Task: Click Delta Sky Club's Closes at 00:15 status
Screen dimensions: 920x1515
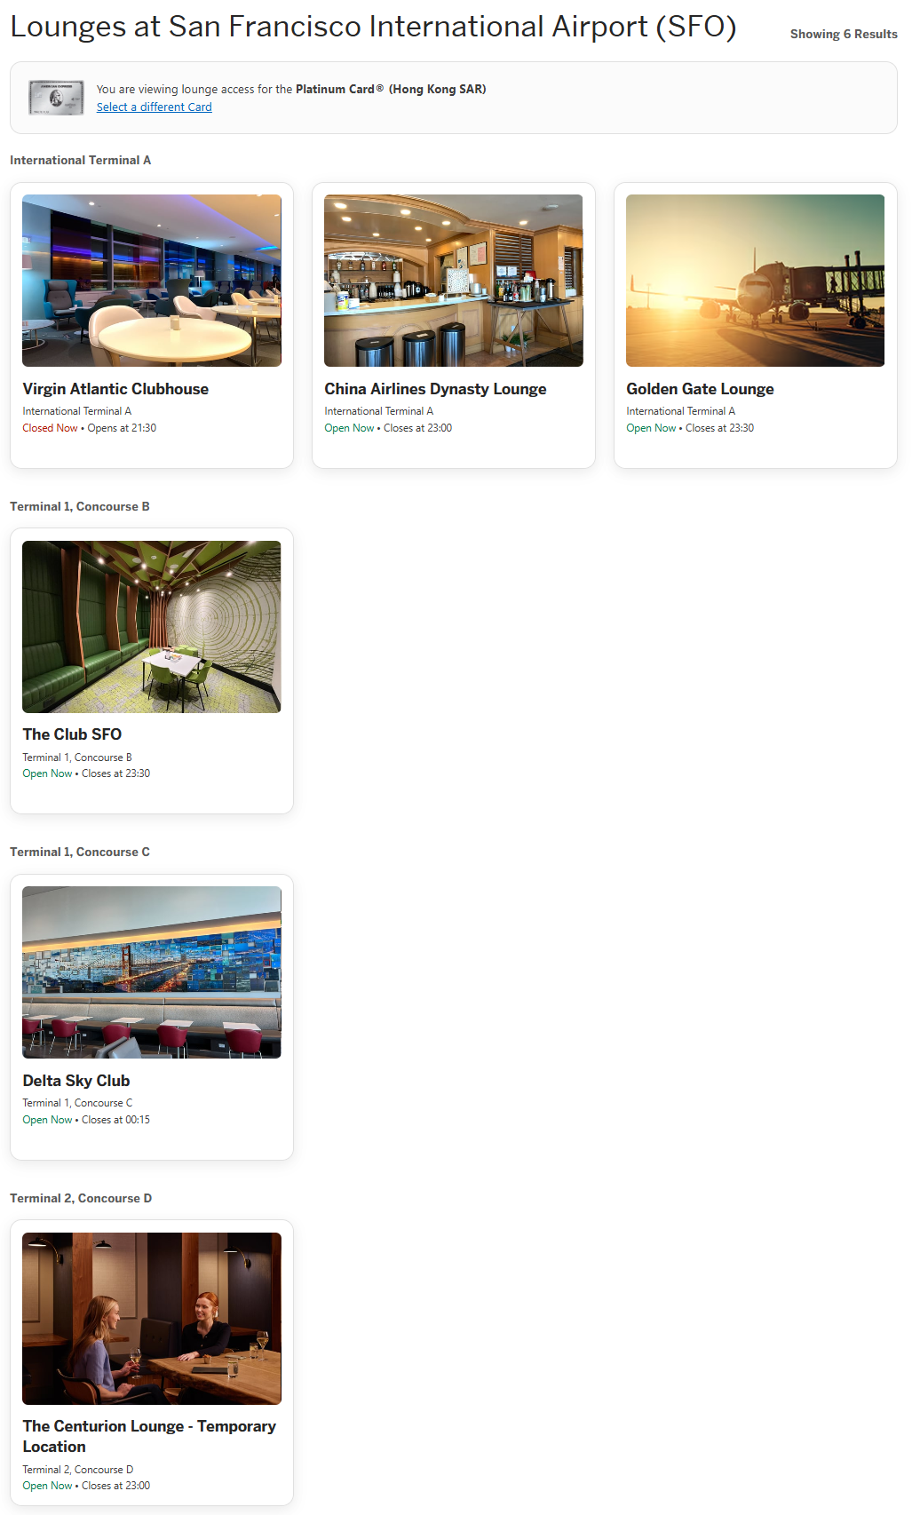Action: (x=115, y=1120)
